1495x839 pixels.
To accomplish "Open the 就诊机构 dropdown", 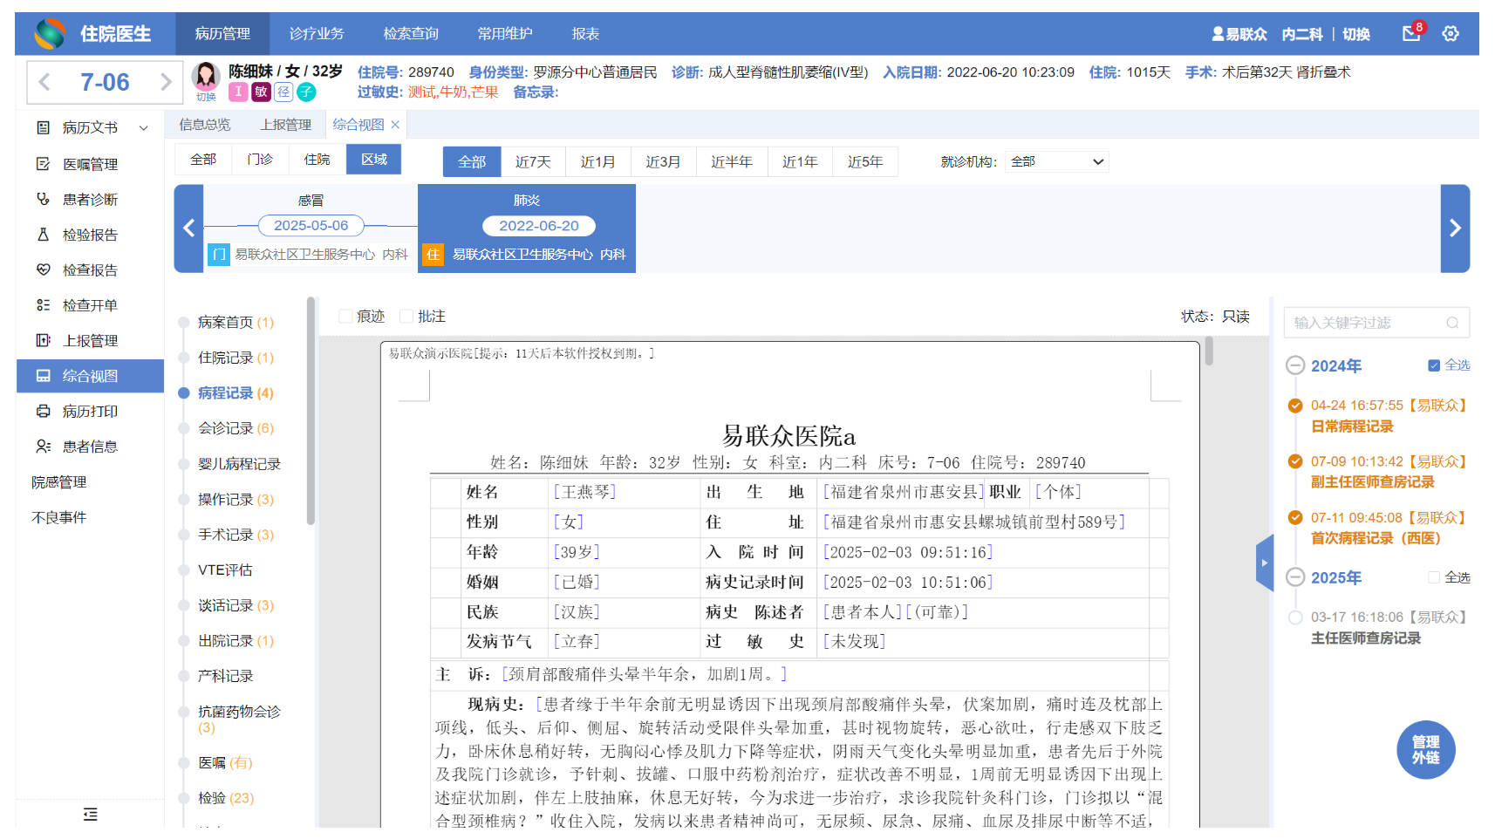I will point(1056,161).
